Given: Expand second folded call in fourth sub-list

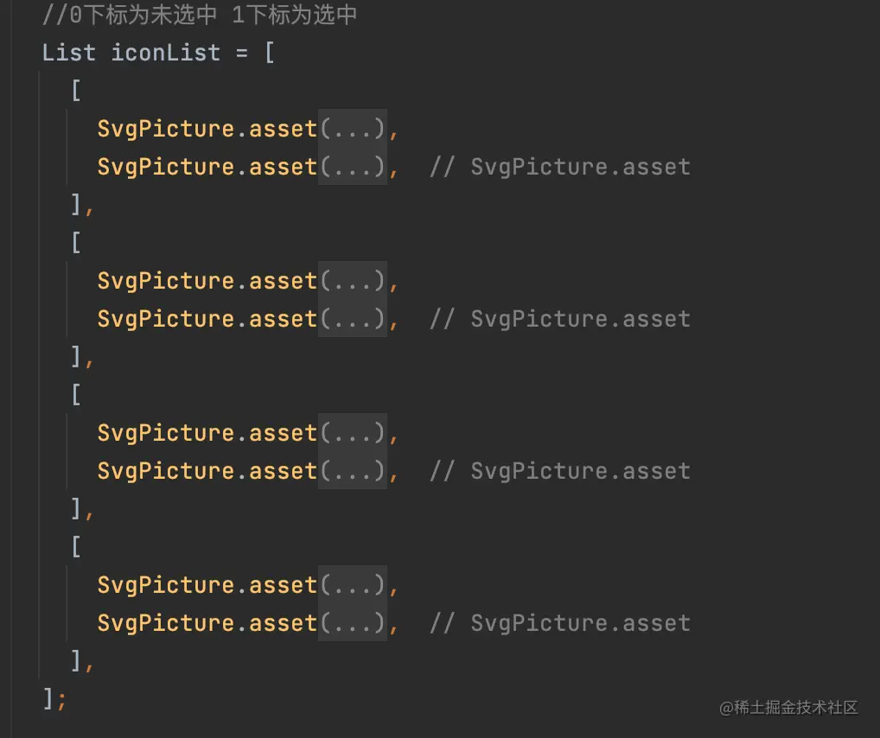Looking at the screenshot, I should 353,623.
